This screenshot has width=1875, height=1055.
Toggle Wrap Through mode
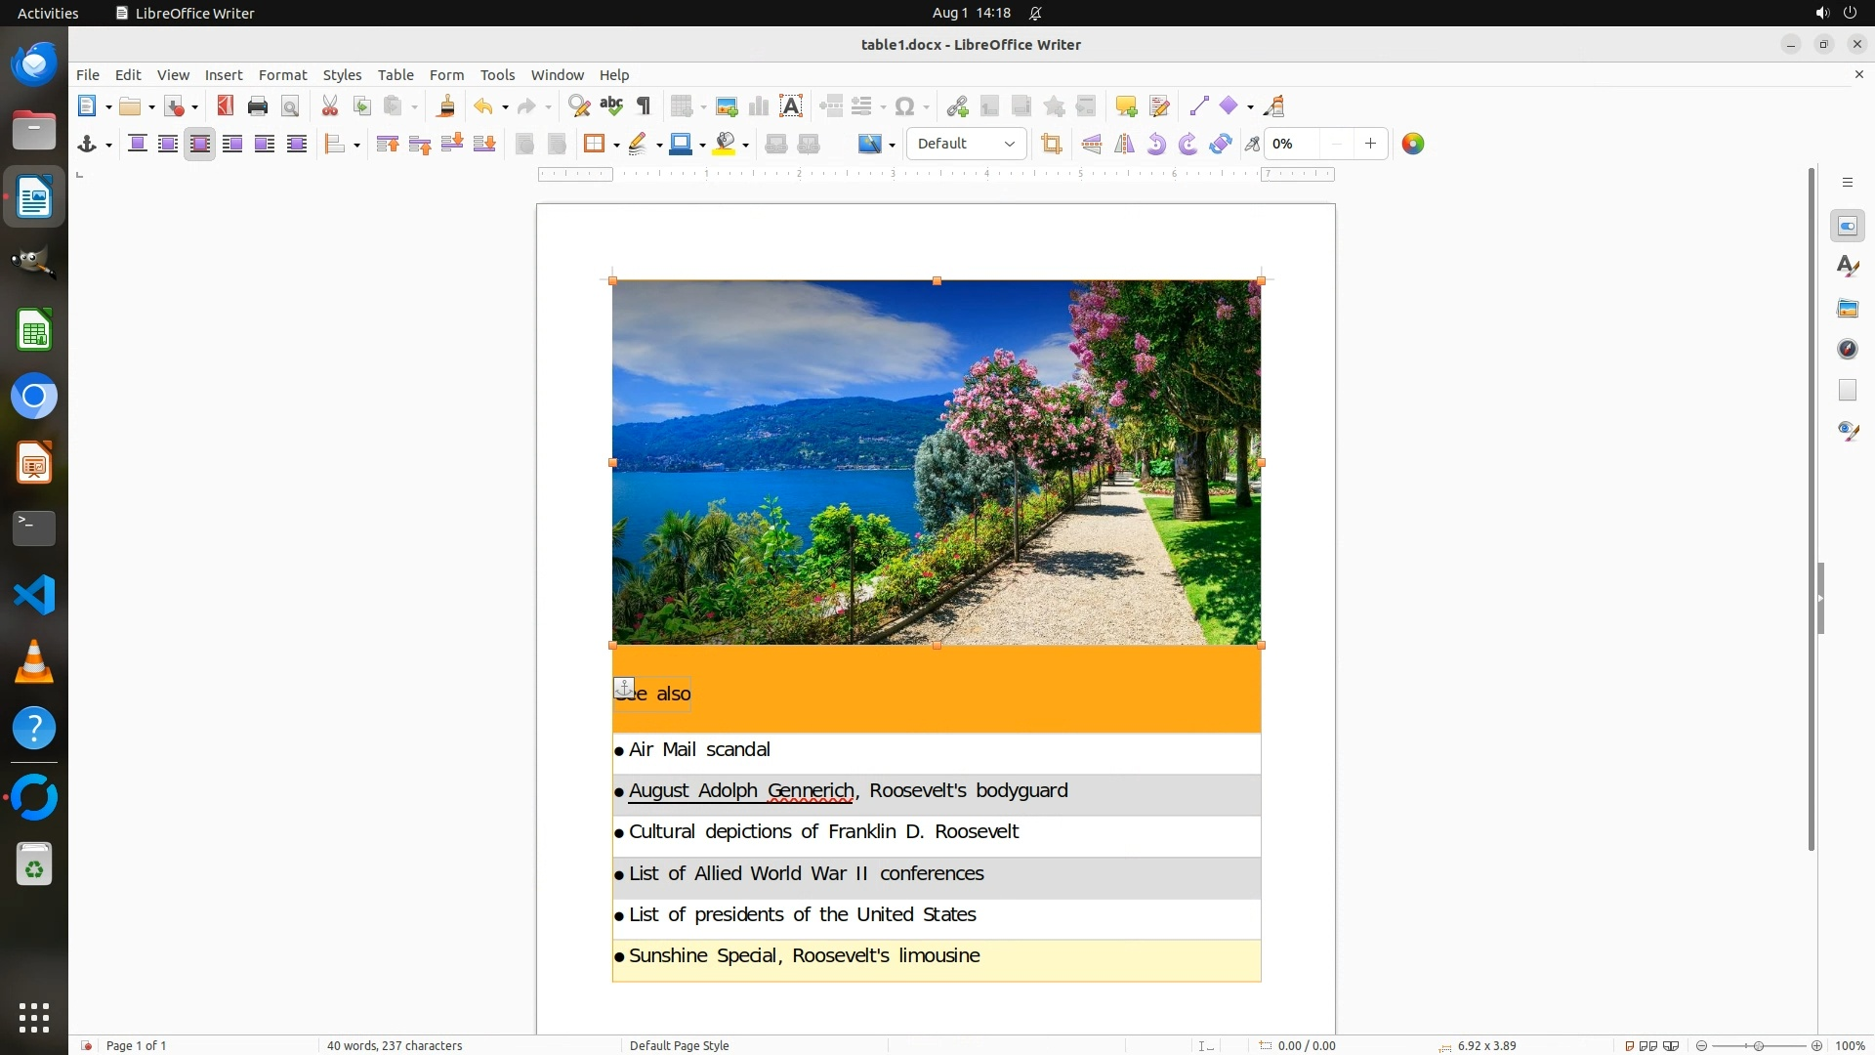tap(297, 145)
